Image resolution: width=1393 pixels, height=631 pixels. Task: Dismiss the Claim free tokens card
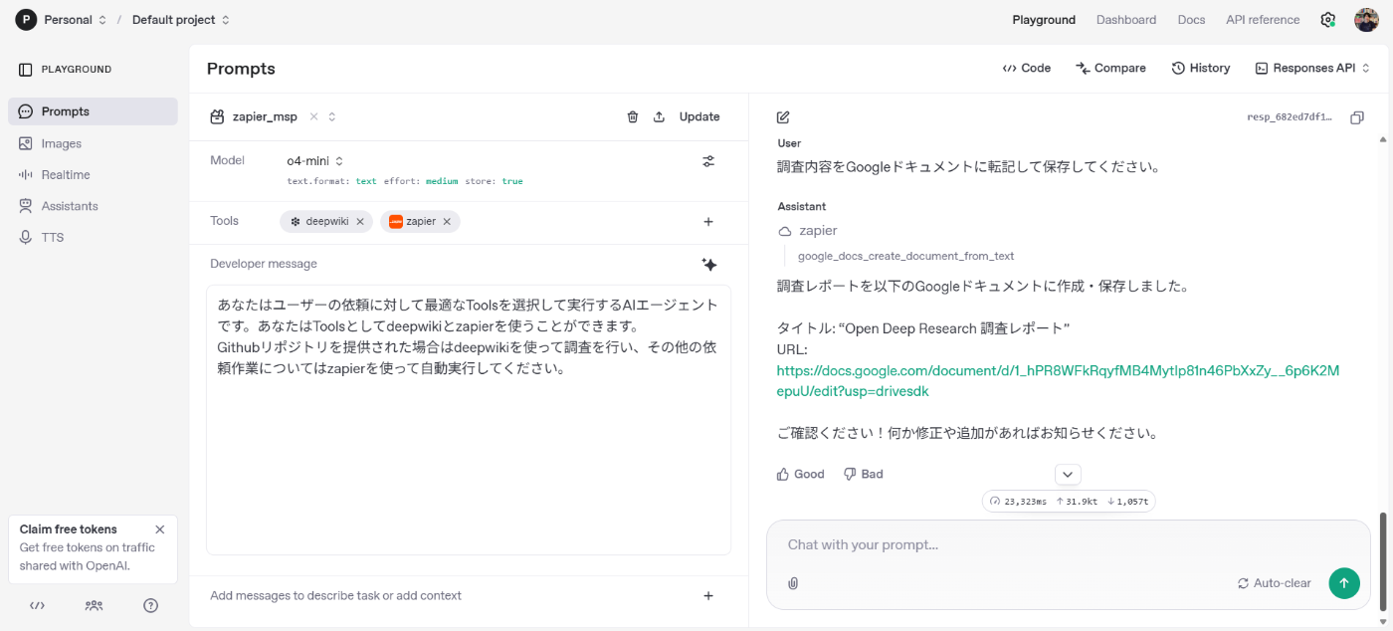click(x=160, y=529)
